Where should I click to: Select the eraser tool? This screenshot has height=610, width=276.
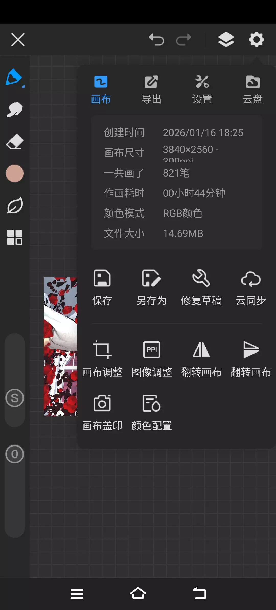[15, 141]
